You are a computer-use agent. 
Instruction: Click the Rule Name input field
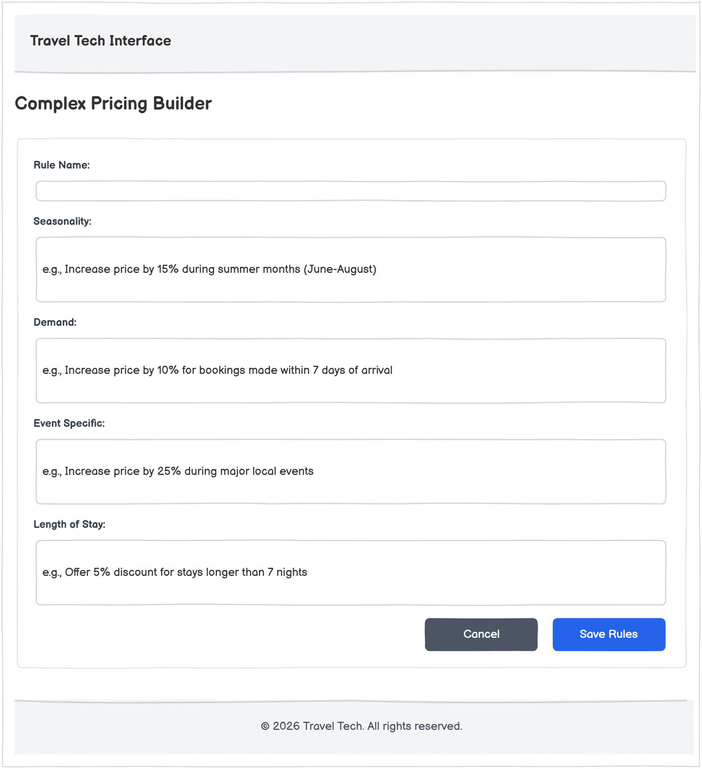point(351,191)
